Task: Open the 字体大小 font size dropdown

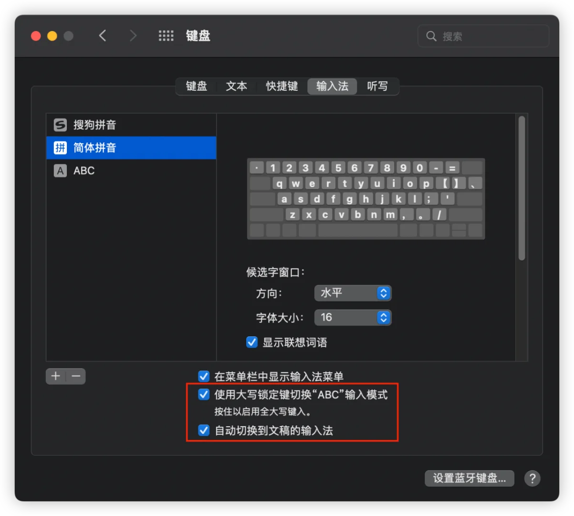Action: point(353,318)
